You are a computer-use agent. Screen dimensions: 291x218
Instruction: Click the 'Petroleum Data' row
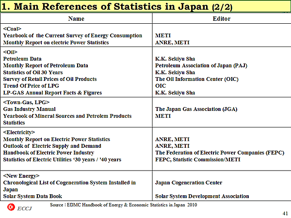(x=22, y=59)
